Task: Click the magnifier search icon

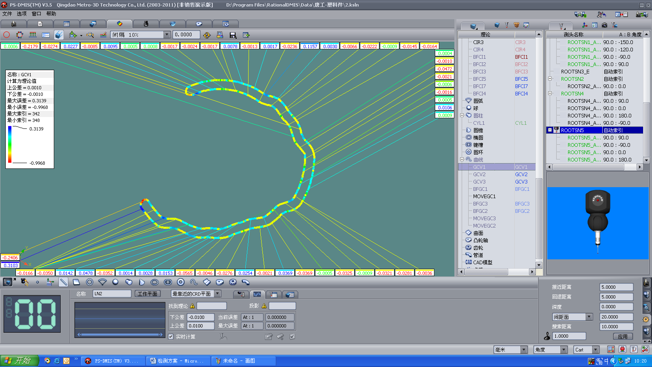Action: tap(90, 35)
